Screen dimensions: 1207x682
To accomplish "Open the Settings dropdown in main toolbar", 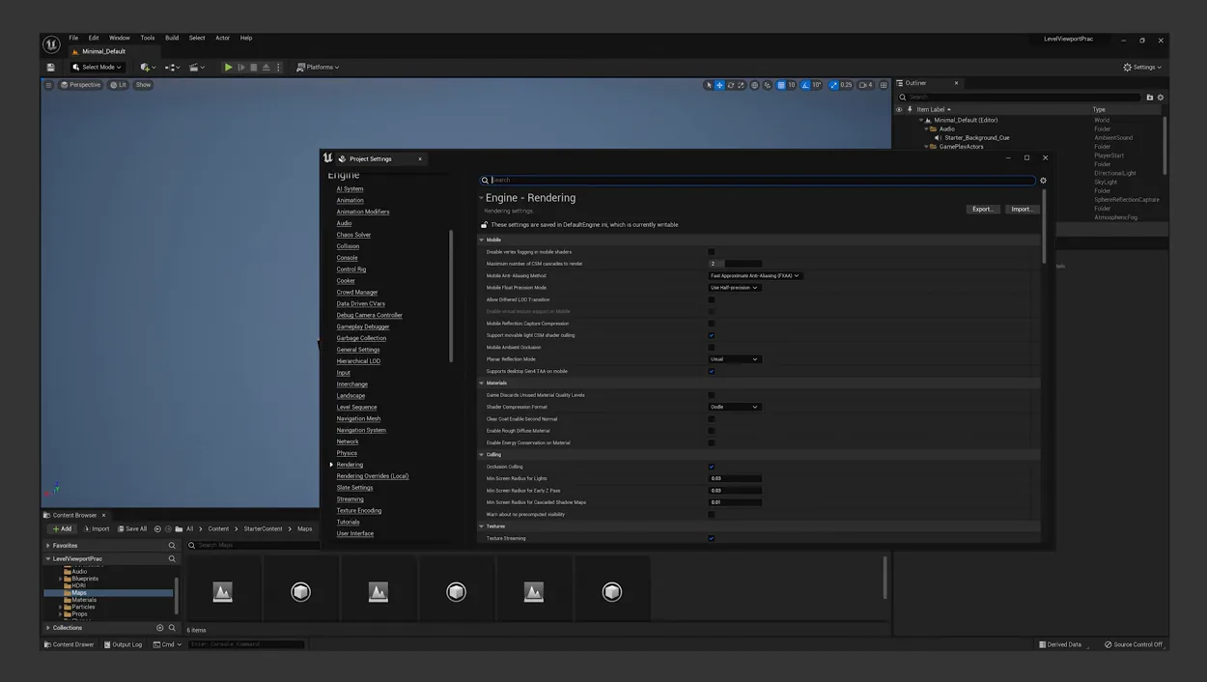I will tap(1143, 68).
